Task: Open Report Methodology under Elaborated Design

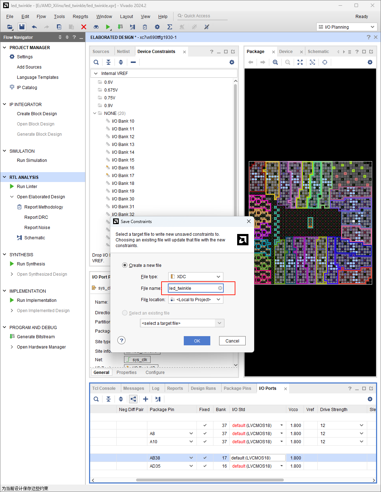Action: [x=44, y=207]
